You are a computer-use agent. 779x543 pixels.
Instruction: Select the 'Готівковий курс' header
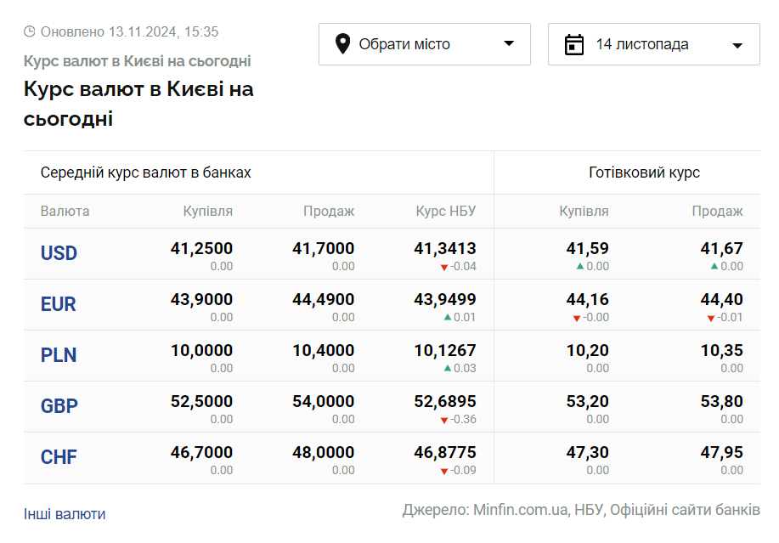click(x=645, y=173)
